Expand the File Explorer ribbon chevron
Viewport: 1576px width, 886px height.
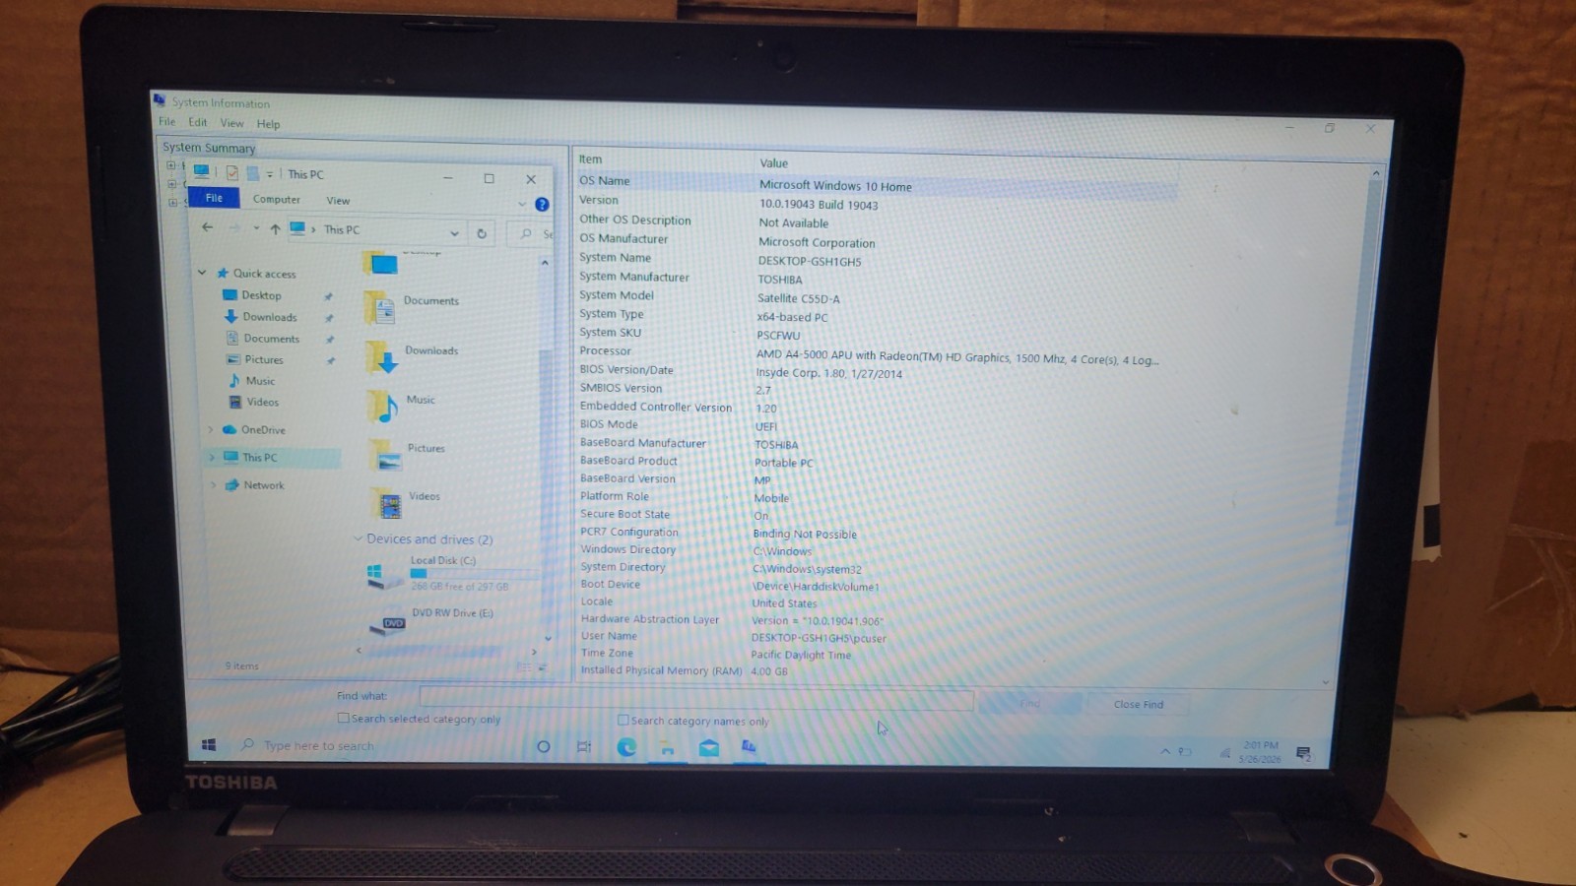(522, 204)
